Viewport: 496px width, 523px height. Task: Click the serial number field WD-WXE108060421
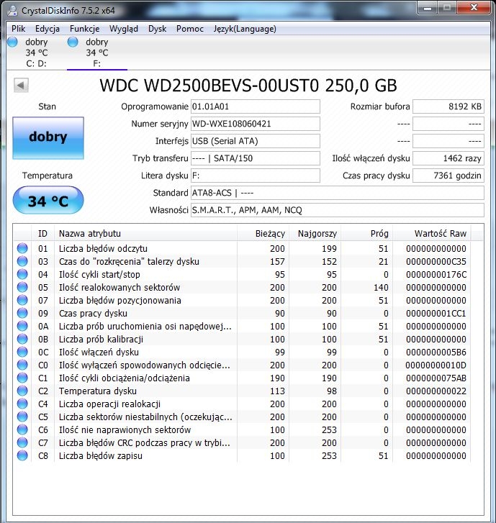click(x=256, y=124)
